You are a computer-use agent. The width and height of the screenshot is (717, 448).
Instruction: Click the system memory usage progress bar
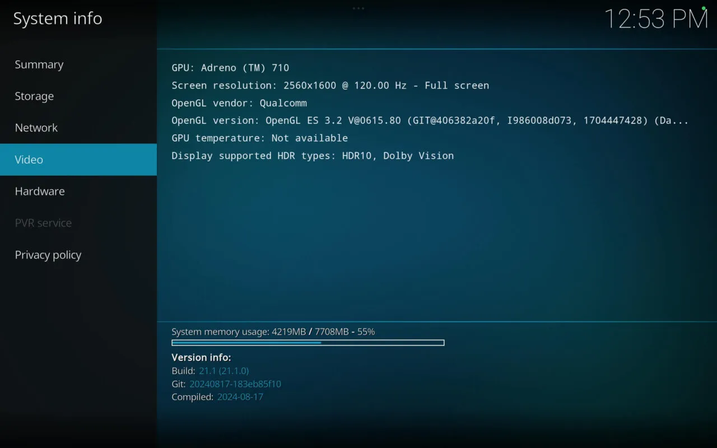tap(308, 342)
